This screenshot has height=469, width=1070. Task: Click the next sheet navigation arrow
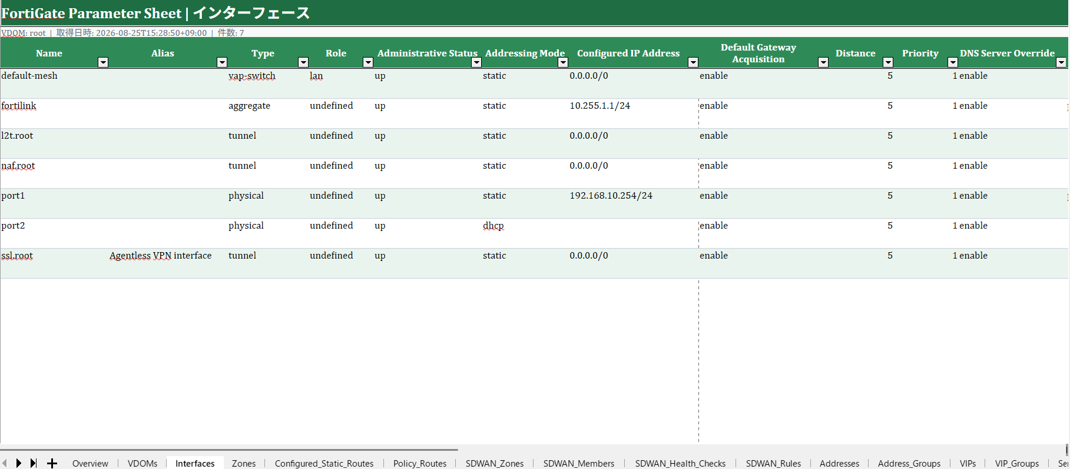[x=19, y=463]
